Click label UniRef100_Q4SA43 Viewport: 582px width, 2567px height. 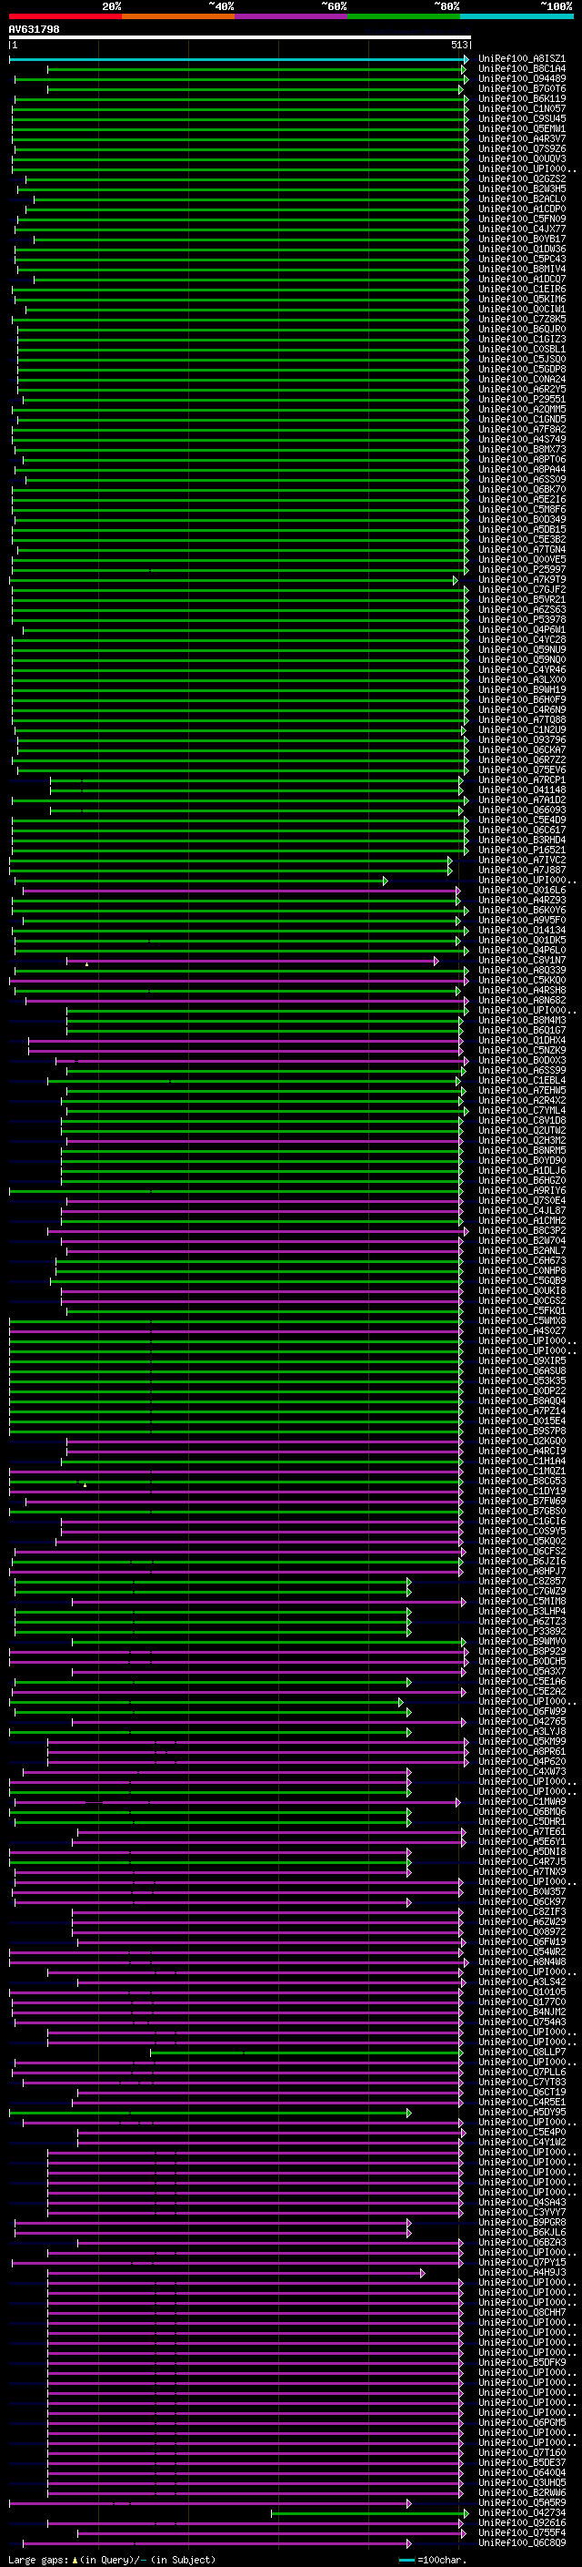point(521,2204)
